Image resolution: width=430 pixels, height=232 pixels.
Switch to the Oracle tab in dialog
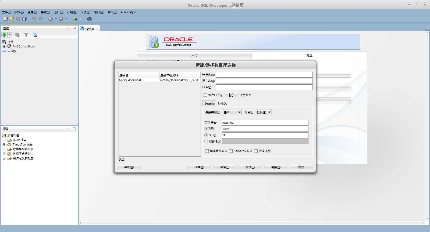tap(209, 103)
